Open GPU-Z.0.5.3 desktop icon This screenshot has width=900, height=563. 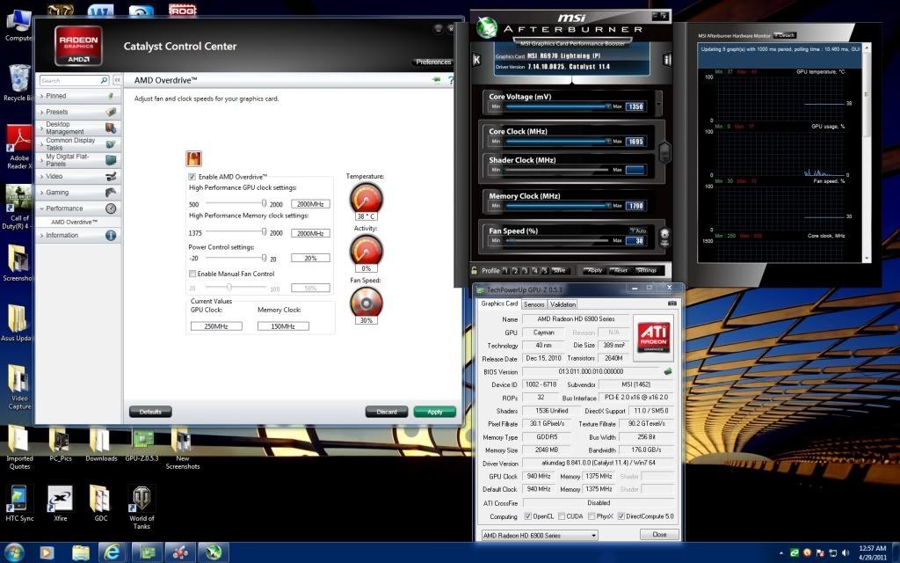click(x=142, y=445)
